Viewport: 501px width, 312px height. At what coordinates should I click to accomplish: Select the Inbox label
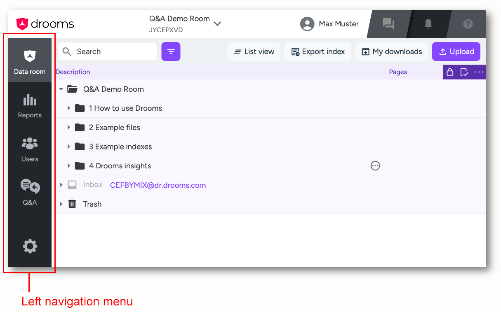click(93, 184)
